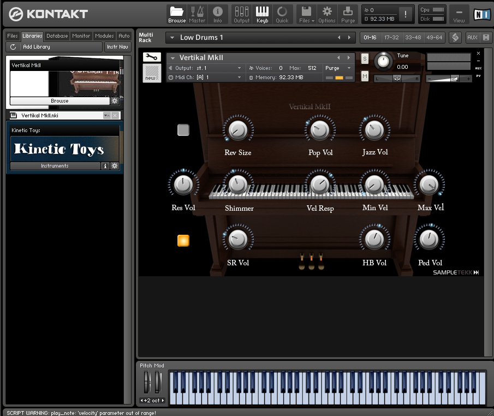This screenshot has height=416, width=494.
Task: Show the Info pane
Action: tap(217, 15)
